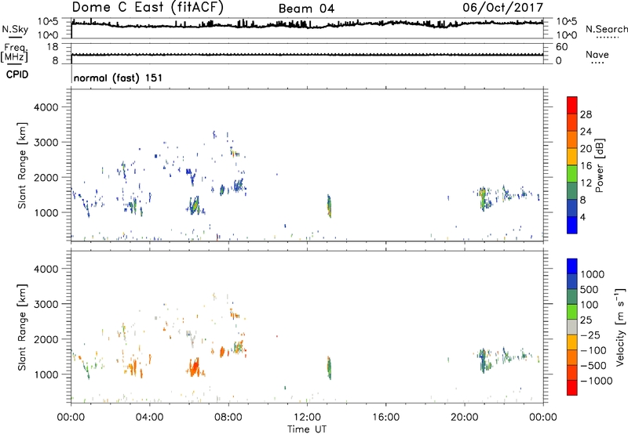Viewport: 628px width, 434px height.
Task: Click the '18' frequency axis tick label
Action: point(53,47)
